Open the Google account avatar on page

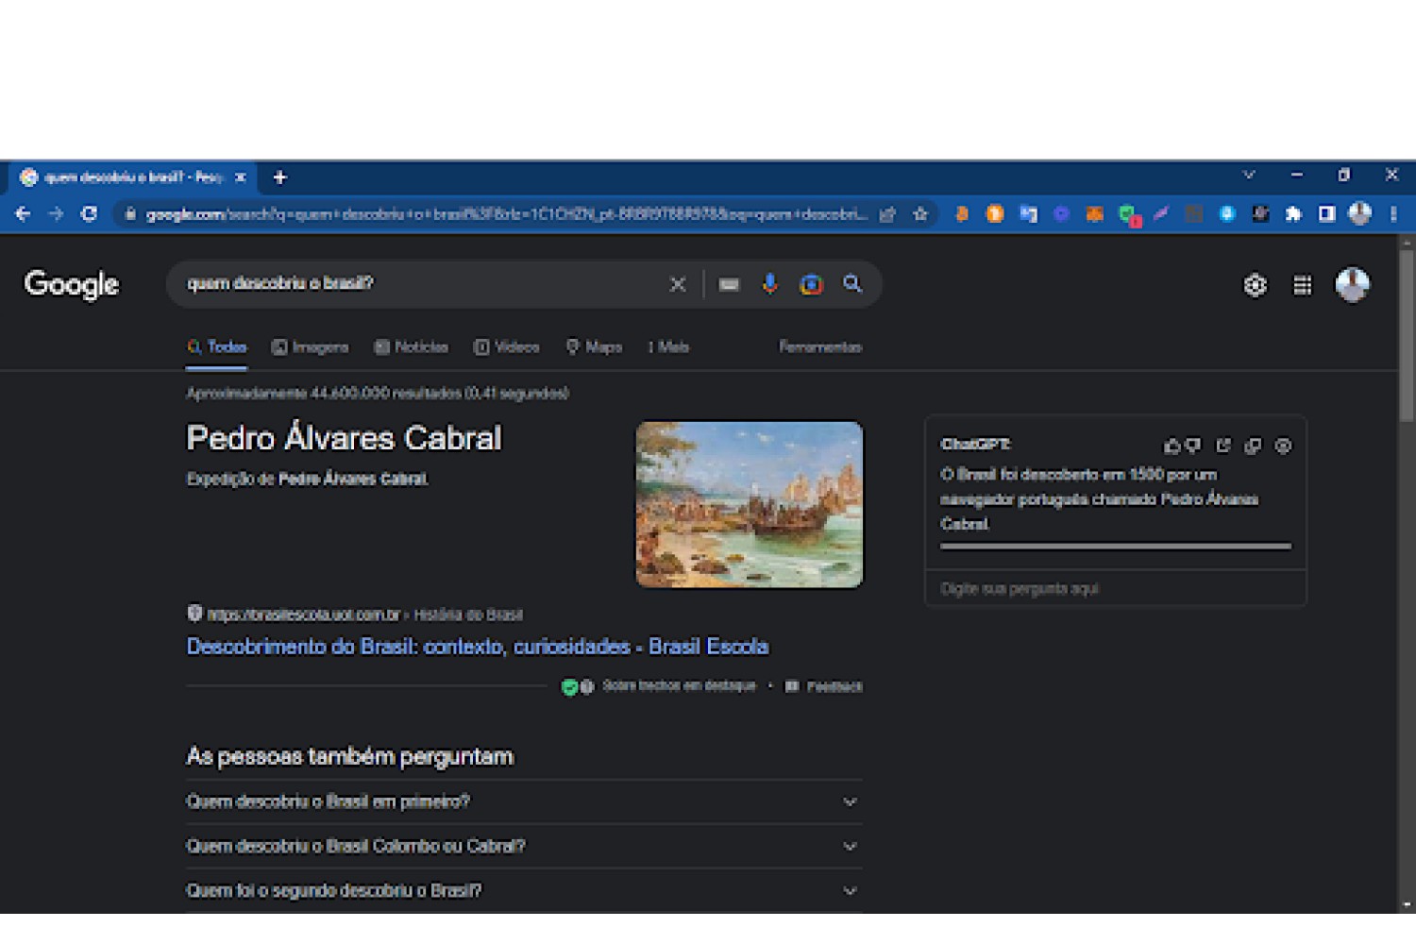pyautogui.click(x=1352, y=284)
